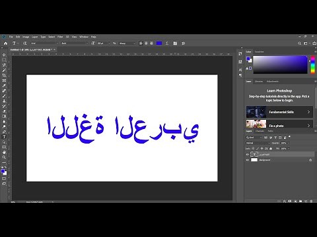Switch to the Swatches tab
317x237 pixels.
click(x=260, y=52)
